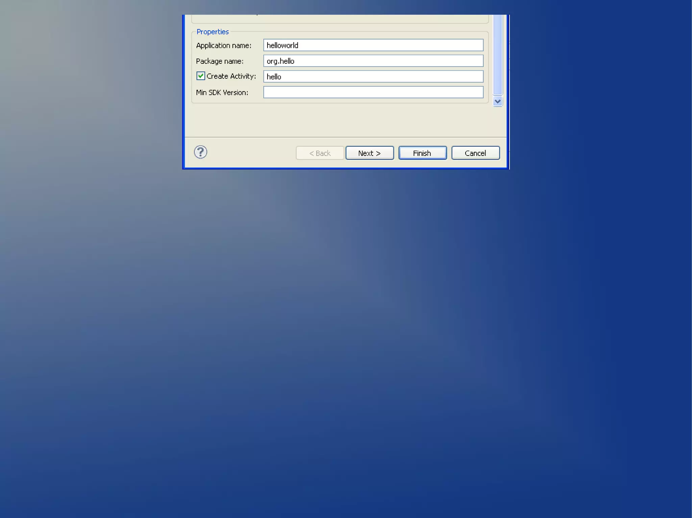Click the Min SDK Version label

222,92
